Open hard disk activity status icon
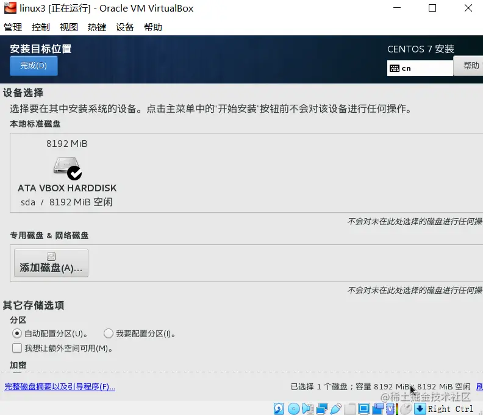The image size is (483, 415). point(279,409)
